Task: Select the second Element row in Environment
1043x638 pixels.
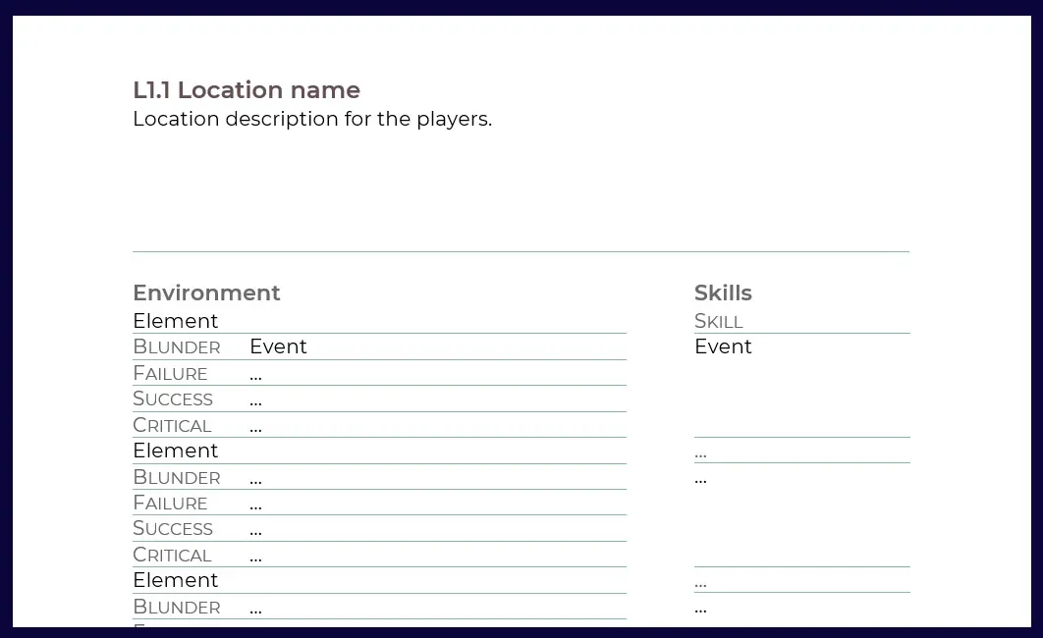Action: pyautogui.click(x=176, y=451)
